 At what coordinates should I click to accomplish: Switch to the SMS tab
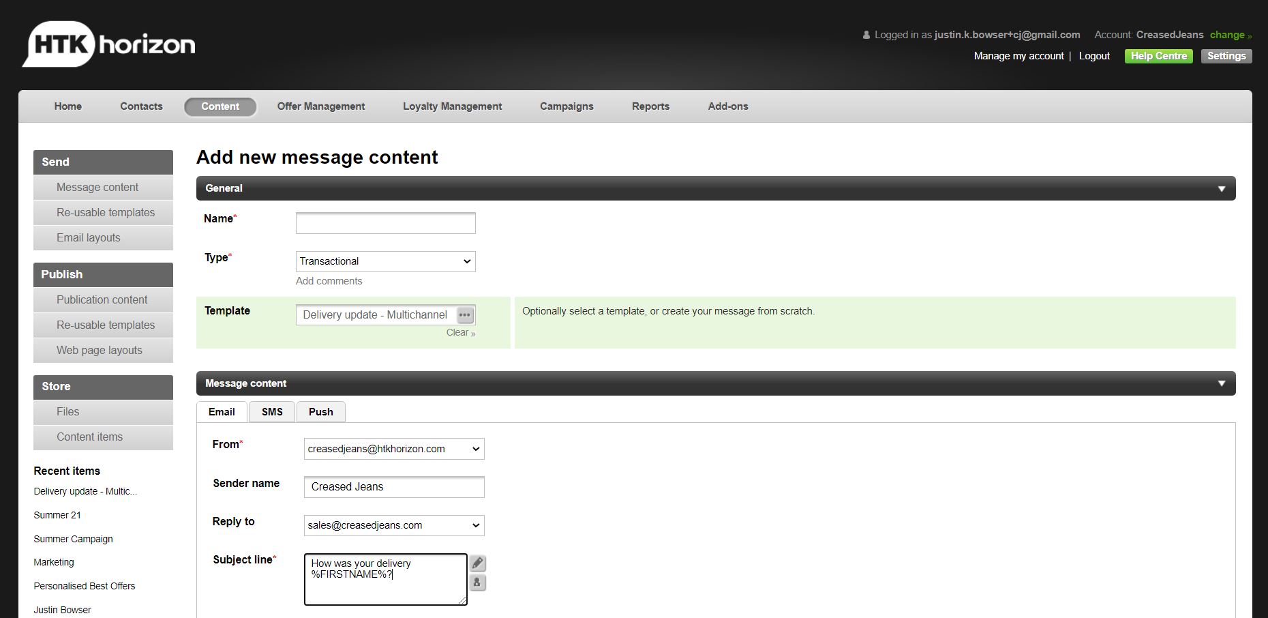(x=272, y=412)
